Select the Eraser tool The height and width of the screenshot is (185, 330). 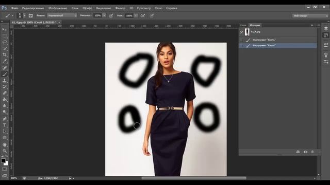[5, 93]
